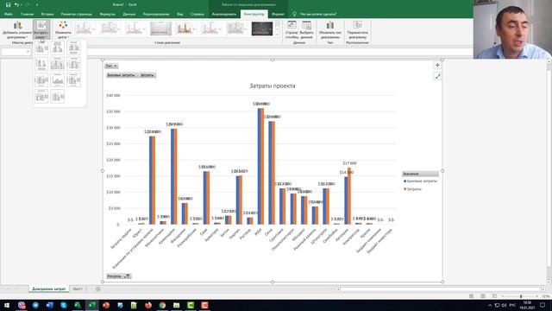Image resolution: width=552 pixels, height=311 pixels.
Task: Select the chart title Затраты проекта
Action: tap(273, 86)
